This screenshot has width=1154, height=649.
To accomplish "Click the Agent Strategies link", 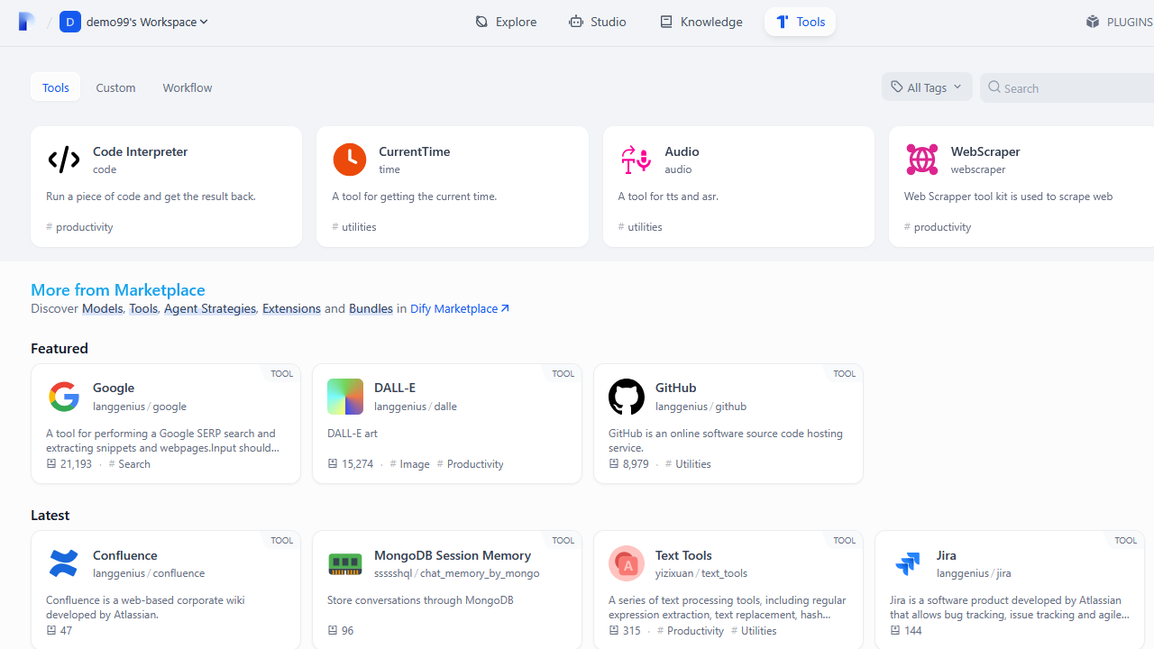I will (x=210, y=308).
